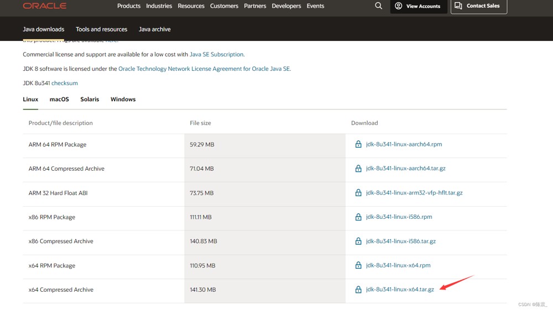553x310 pixels.
Task: Click lock icon for jdk-8u341-linux-i586.rpm
Action: (x=358, y=217)
